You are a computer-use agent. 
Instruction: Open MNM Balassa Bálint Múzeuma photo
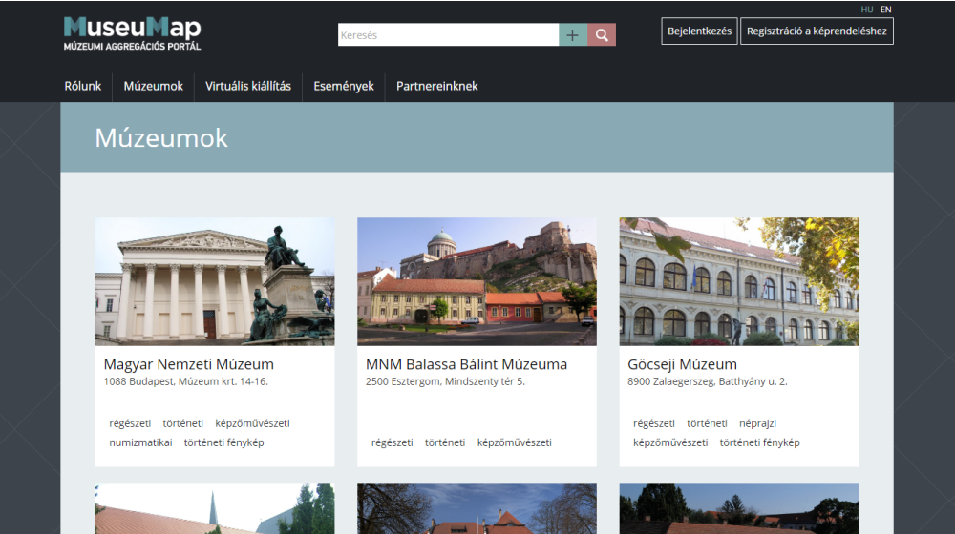[x=477, y=281]
